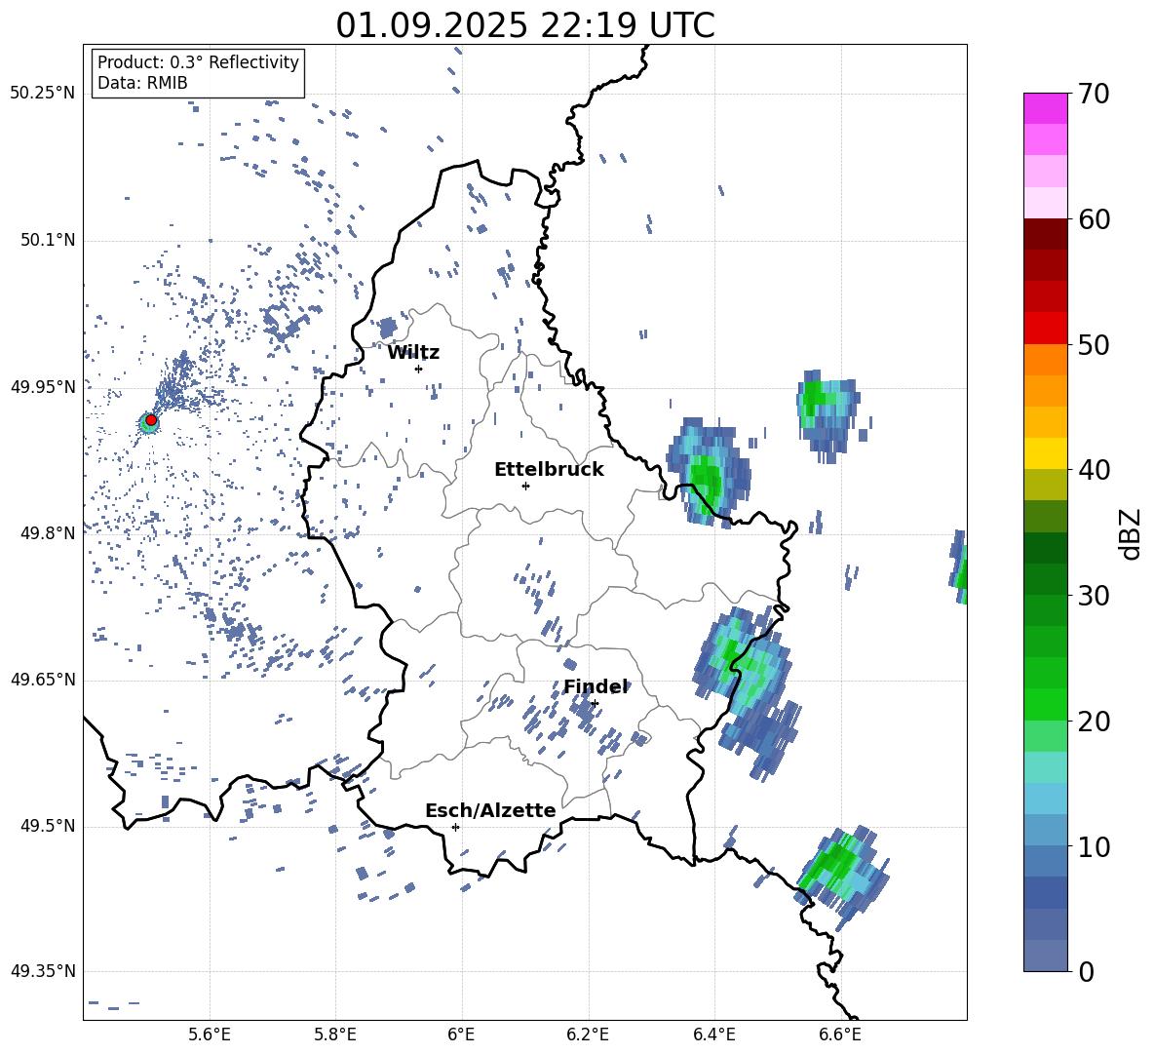The height and width of the screenshot is (1054, 1154).
Task: Click the colorbar tick label 70
Action: (x=1094, y=95)
